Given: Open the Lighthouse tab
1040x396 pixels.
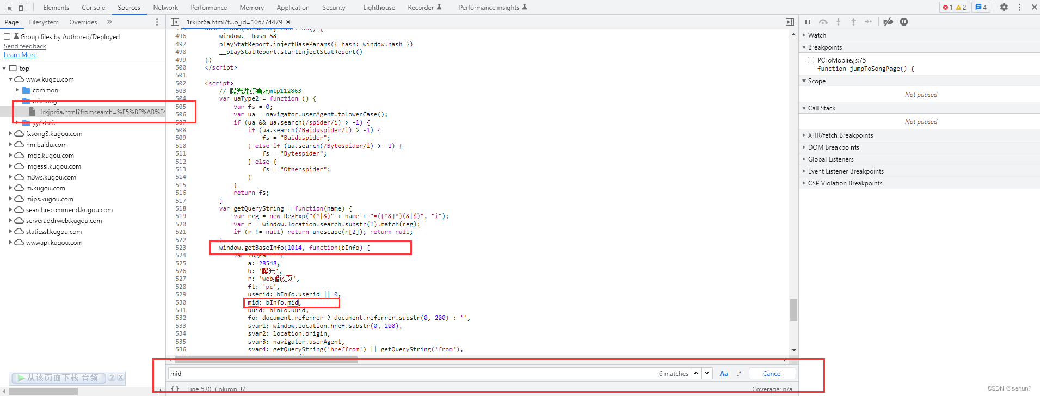Looking at the screenshot, I should pyautogui.click(x=379, y=8).
